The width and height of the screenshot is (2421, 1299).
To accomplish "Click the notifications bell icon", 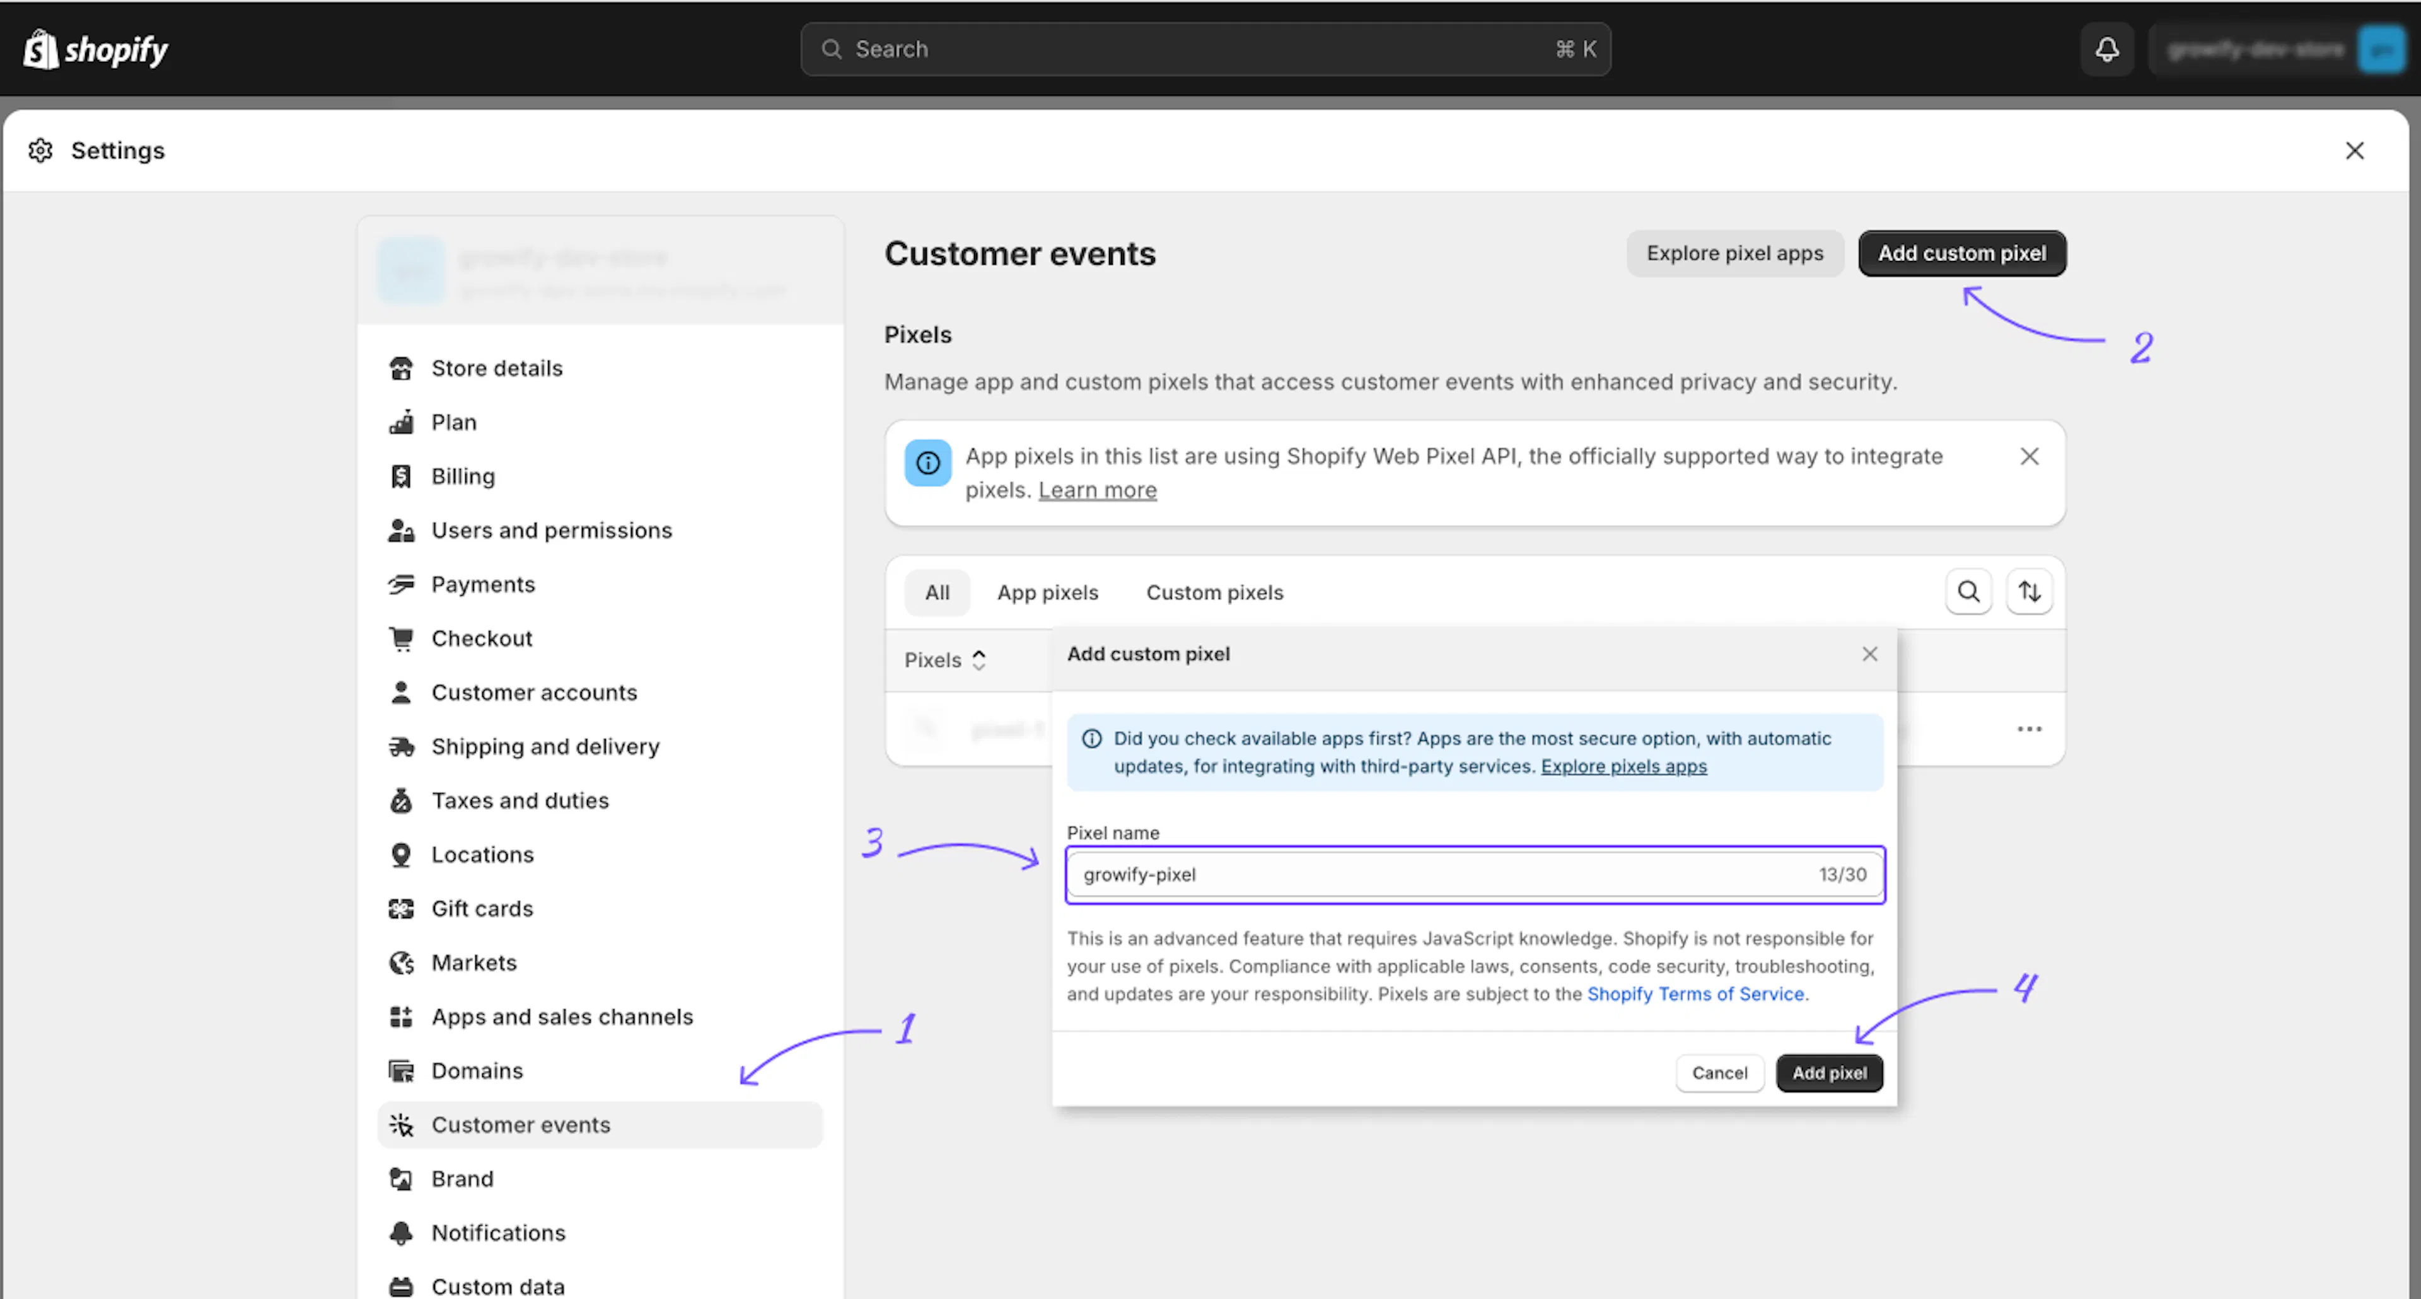I will tap(2107, 49).
